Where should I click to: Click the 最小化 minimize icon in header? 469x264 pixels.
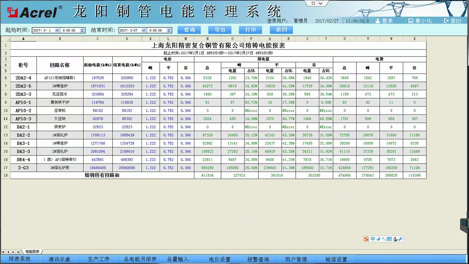click(411, 21)
